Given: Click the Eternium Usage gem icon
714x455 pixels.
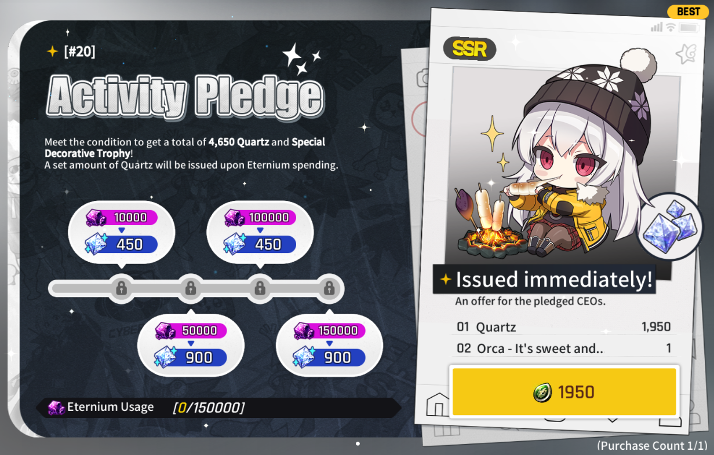Looking at the screenshot, I should click(x=56, y=408).
